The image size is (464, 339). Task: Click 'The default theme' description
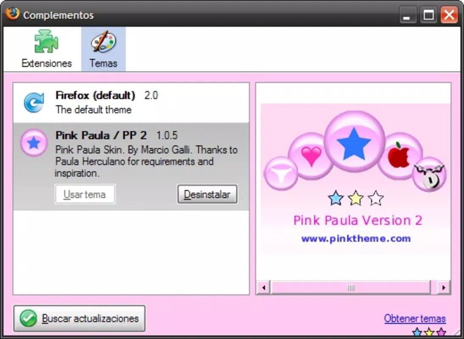tap(94, 110)
